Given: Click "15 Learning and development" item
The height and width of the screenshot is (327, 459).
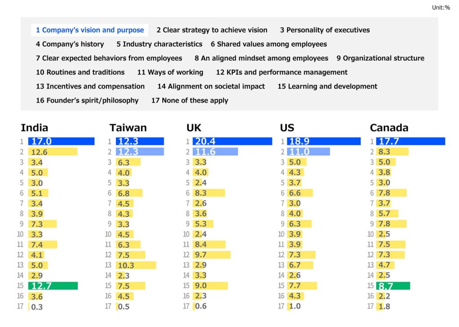Looking at the screenshot, I should 327,86.
